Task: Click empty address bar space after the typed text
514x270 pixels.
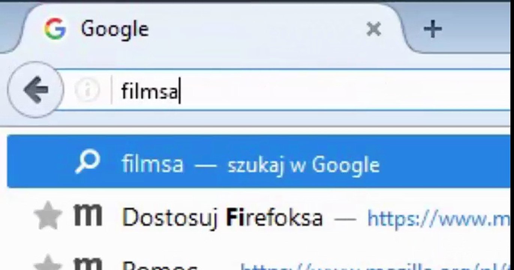Action: [337, 91]
